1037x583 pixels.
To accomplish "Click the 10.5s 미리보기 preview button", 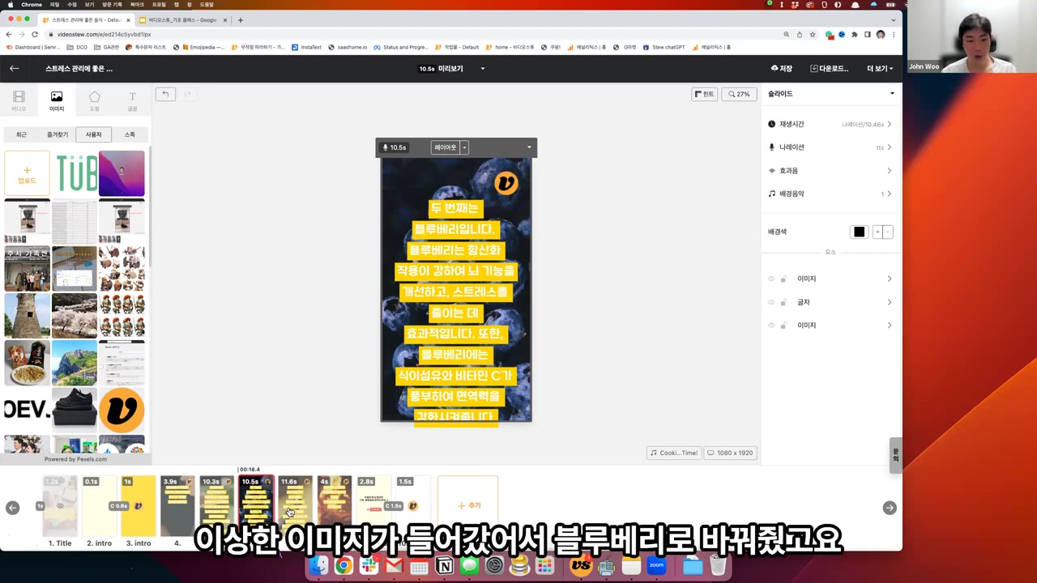I will 441,69.
